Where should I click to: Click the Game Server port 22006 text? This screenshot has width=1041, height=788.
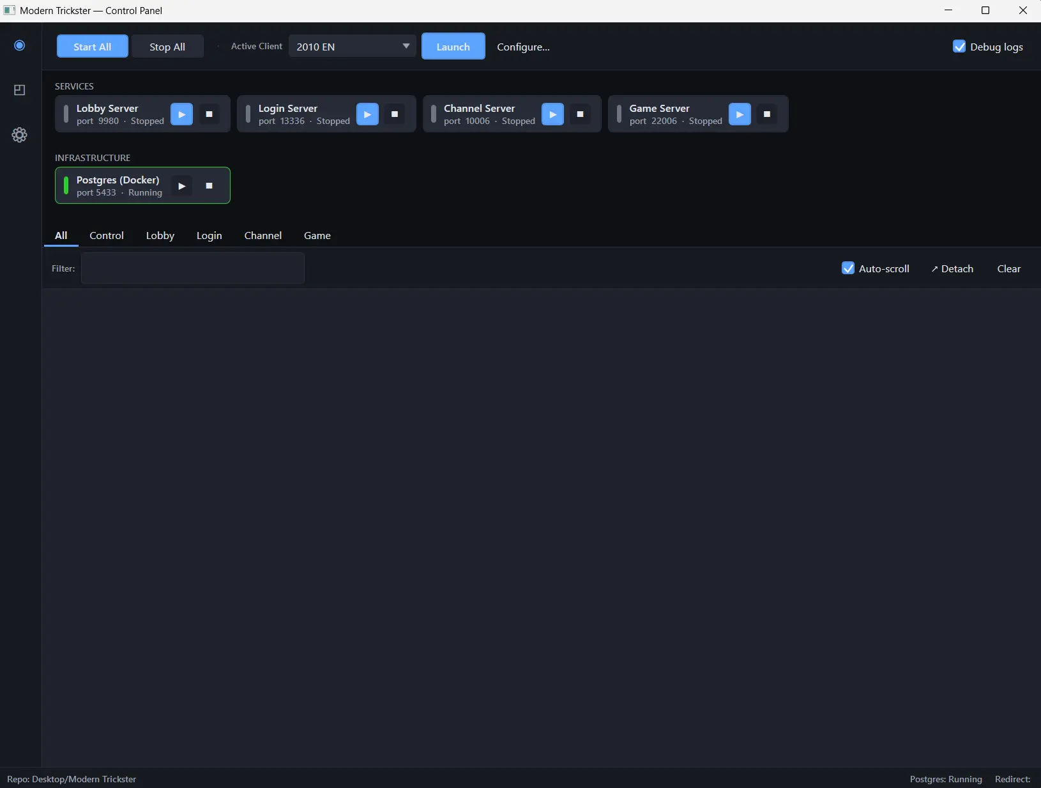pos(653,121)
